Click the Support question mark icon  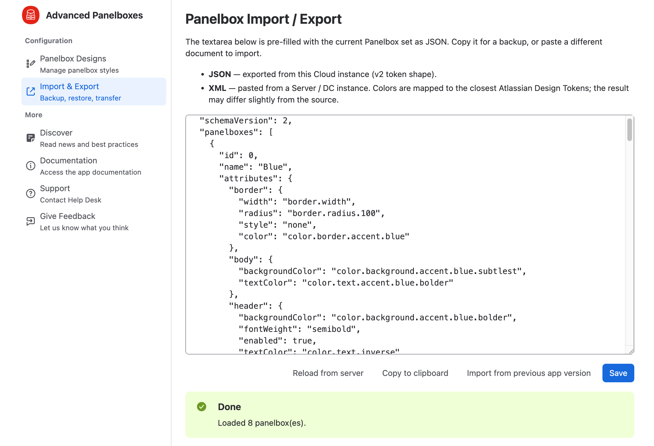coord(31,193)
